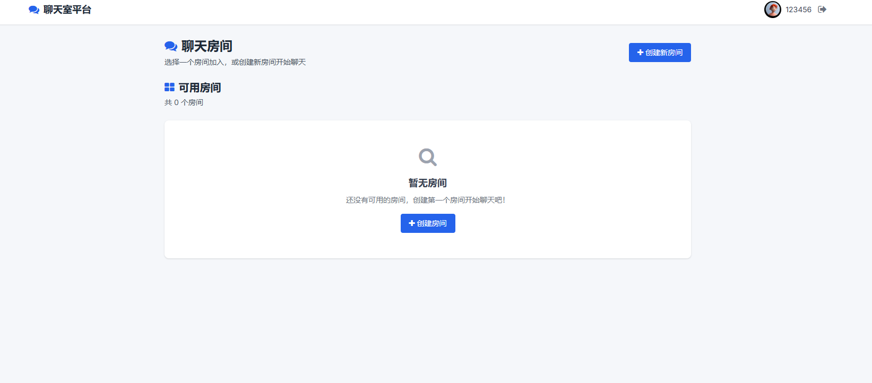Click the chat bubbles icon beside 聊天房间 heading
The image size is (872, 383).
point(171,46)
